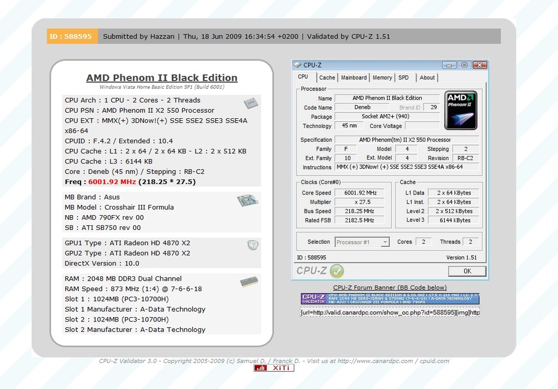Viewport: 558px width, 389px height.
Task: Click the CPU-Z title bar app icon
Action: coord(297,65)
